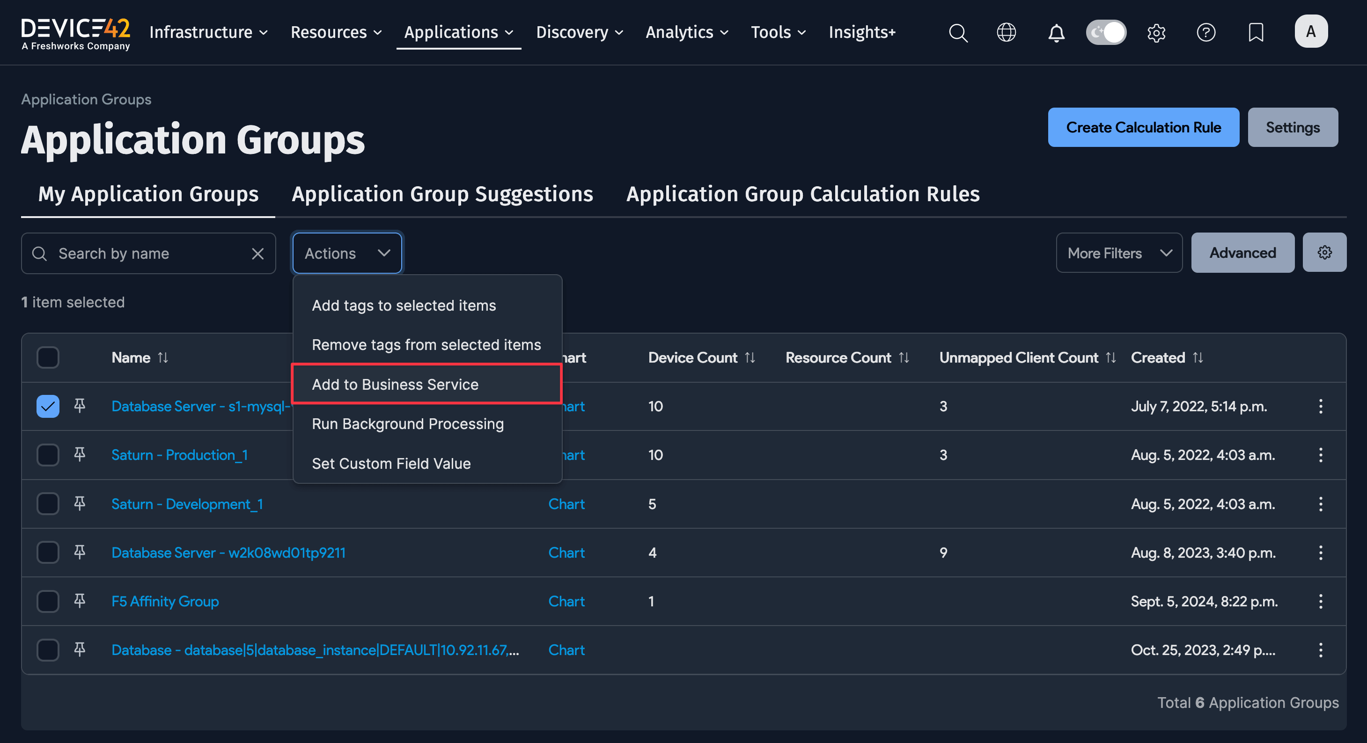The height and width of the screenshot is (743, 1367).
Task: Click the Search by name field
Action: [x=132, y=253]
